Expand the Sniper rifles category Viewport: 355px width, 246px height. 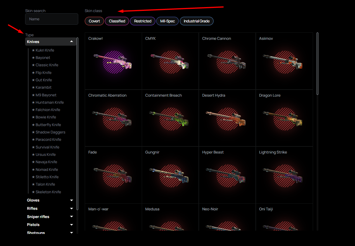[51, 217]
